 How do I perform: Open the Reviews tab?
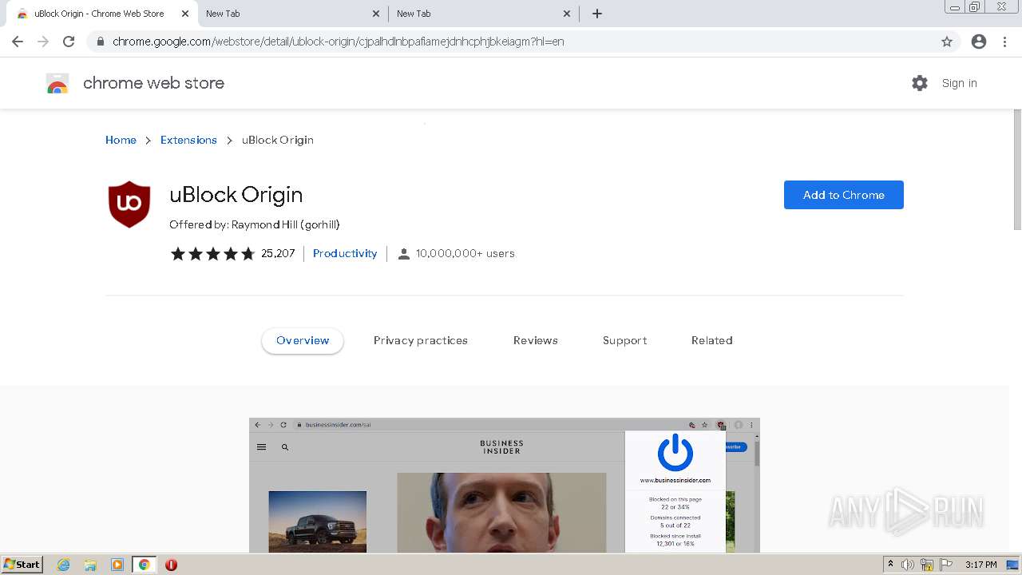pyautogui.click(x=536, y=340)
